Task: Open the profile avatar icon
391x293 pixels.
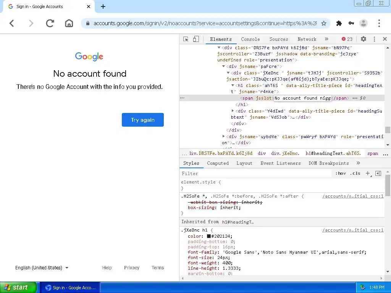Action: coord(364,23)
